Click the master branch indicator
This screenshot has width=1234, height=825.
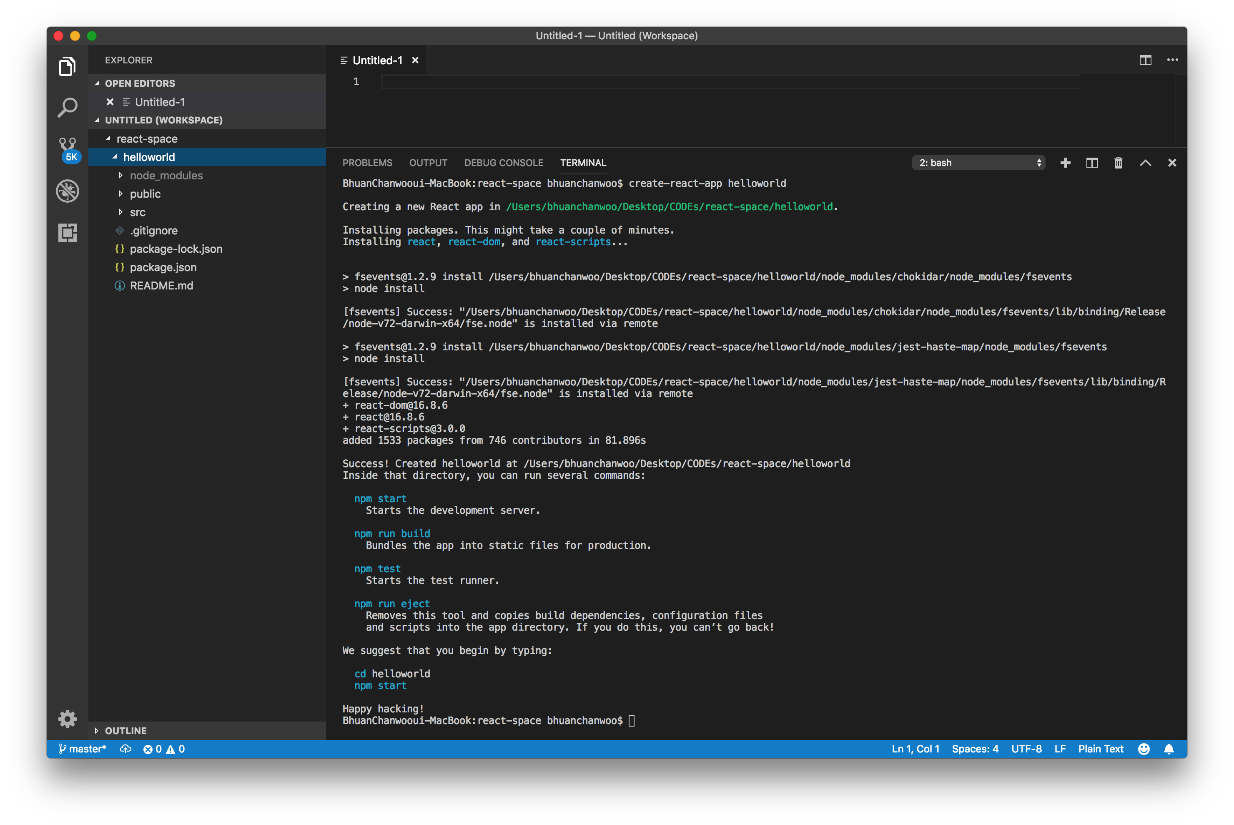tap(83, 749)
